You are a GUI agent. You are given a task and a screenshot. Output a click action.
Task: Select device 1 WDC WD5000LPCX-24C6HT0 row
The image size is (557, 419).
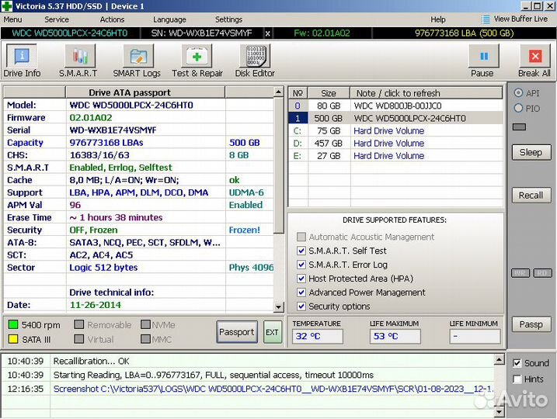pyautogui.click(x=395, y=118)
